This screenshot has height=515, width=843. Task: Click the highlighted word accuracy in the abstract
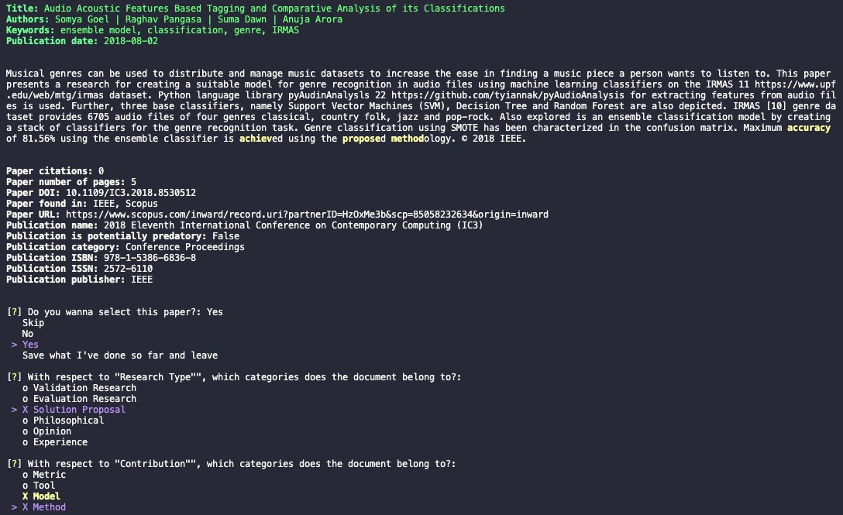pyautogui.click(x=809, y=128)
